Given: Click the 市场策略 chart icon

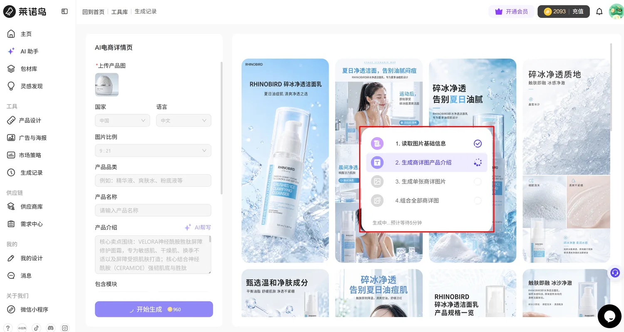Looking at the screenshot, I should 11,155.
